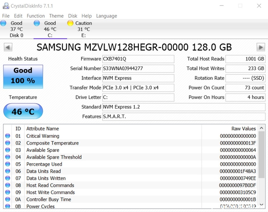Click the Standard field NVM Express 1.2
268x212 pixels.
[184, 107]
